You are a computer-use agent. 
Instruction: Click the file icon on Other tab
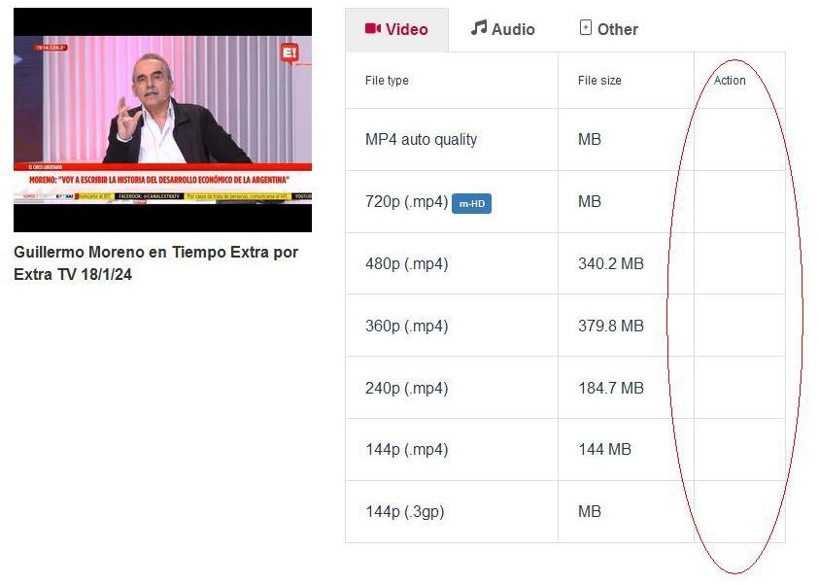(586, 27)
